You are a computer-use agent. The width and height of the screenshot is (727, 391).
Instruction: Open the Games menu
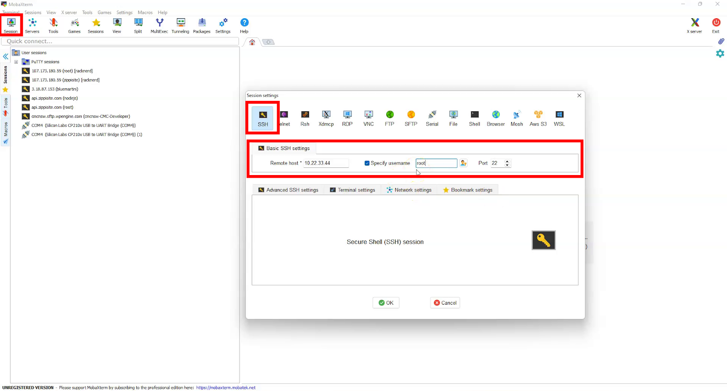tap(105, 13)
